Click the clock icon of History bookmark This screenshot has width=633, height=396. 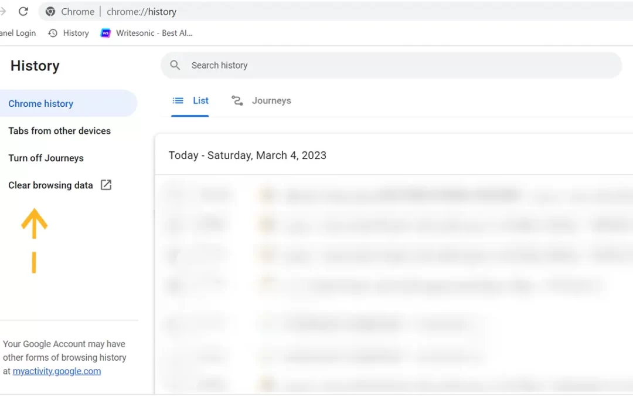53,33
